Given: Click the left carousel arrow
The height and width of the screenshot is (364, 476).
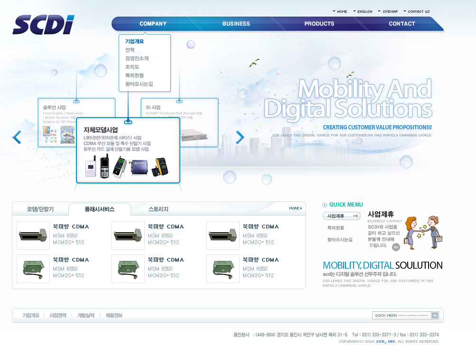Looking at the screenshot, I should coord(17,137).
